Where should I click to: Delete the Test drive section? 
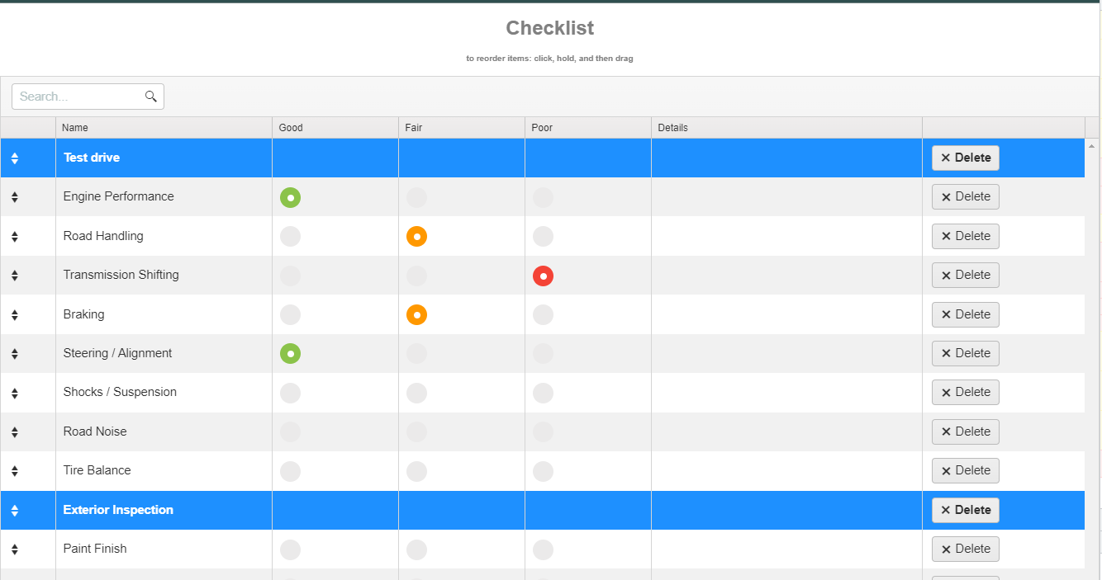click(965, 158)
